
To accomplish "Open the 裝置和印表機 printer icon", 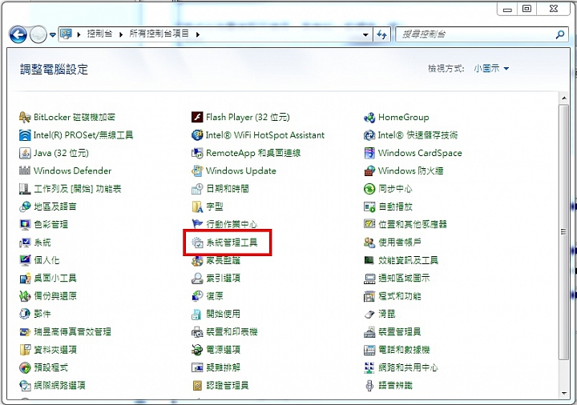I will point(197,332).
